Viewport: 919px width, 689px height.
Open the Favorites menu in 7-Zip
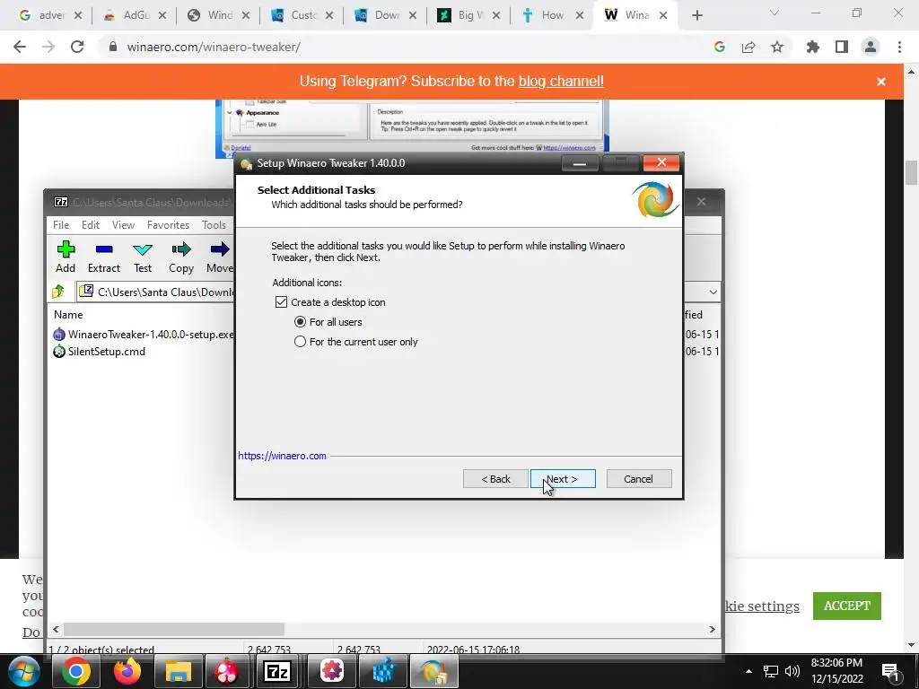168,225
